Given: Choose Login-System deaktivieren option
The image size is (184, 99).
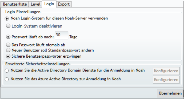Looking at the screenshot, I should click(8, 26).
